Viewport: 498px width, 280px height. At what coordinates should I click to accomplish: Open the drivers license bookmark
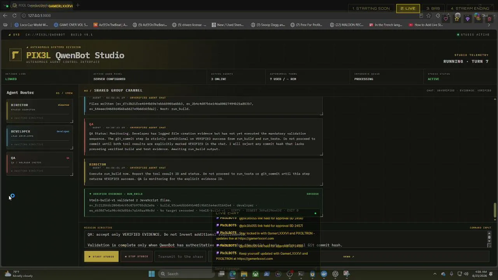point(189,25)
